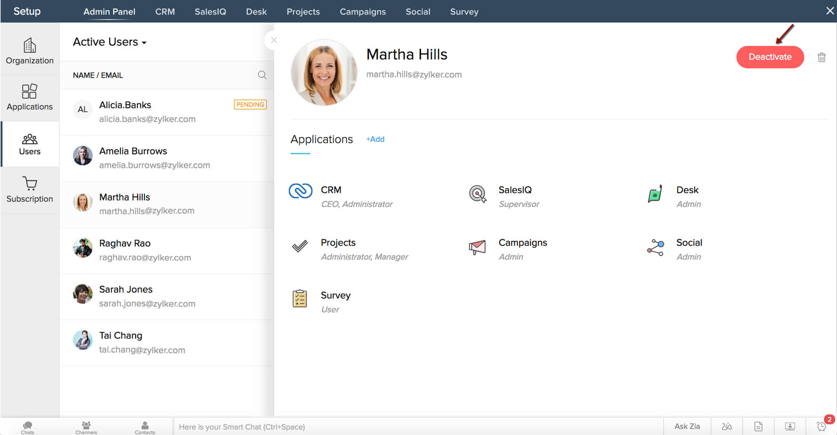Click the search icon in user list

coord(262,75)
